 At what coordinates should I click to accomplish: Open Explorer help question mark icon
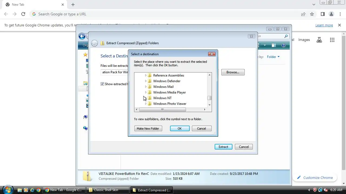(284, 45)
